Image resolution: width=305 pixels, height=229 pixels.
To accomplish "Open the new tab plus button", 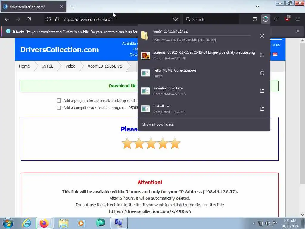I will click(x=73, y=7).
